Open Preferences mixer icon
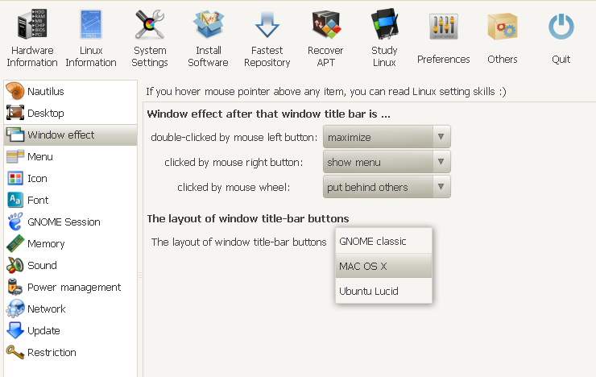 pos(444,27)
